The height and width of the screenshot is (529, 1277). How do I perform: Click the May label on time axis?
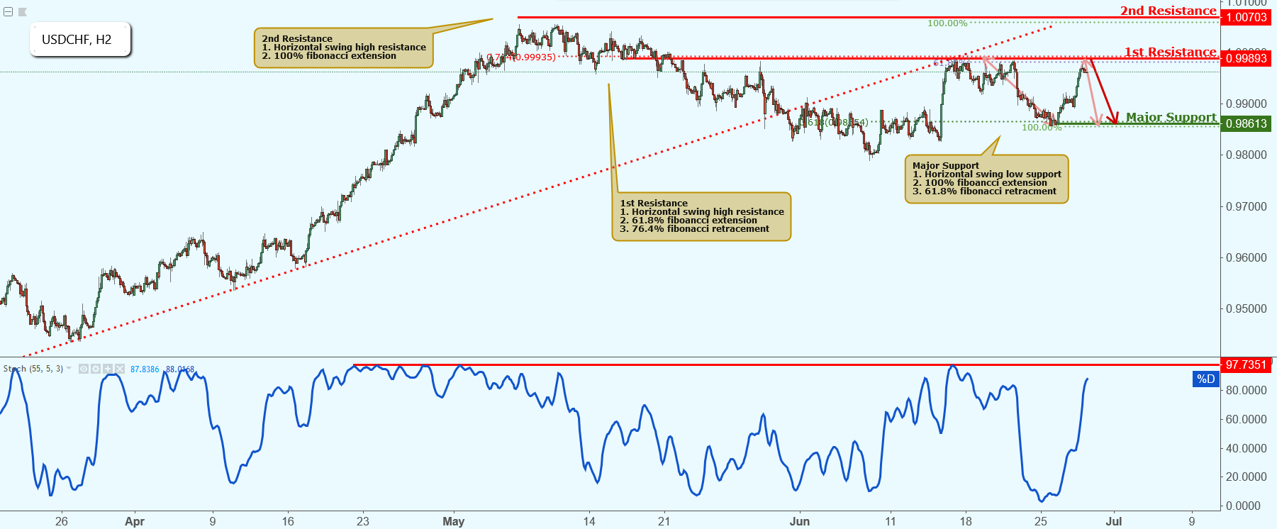click(454, 521)
